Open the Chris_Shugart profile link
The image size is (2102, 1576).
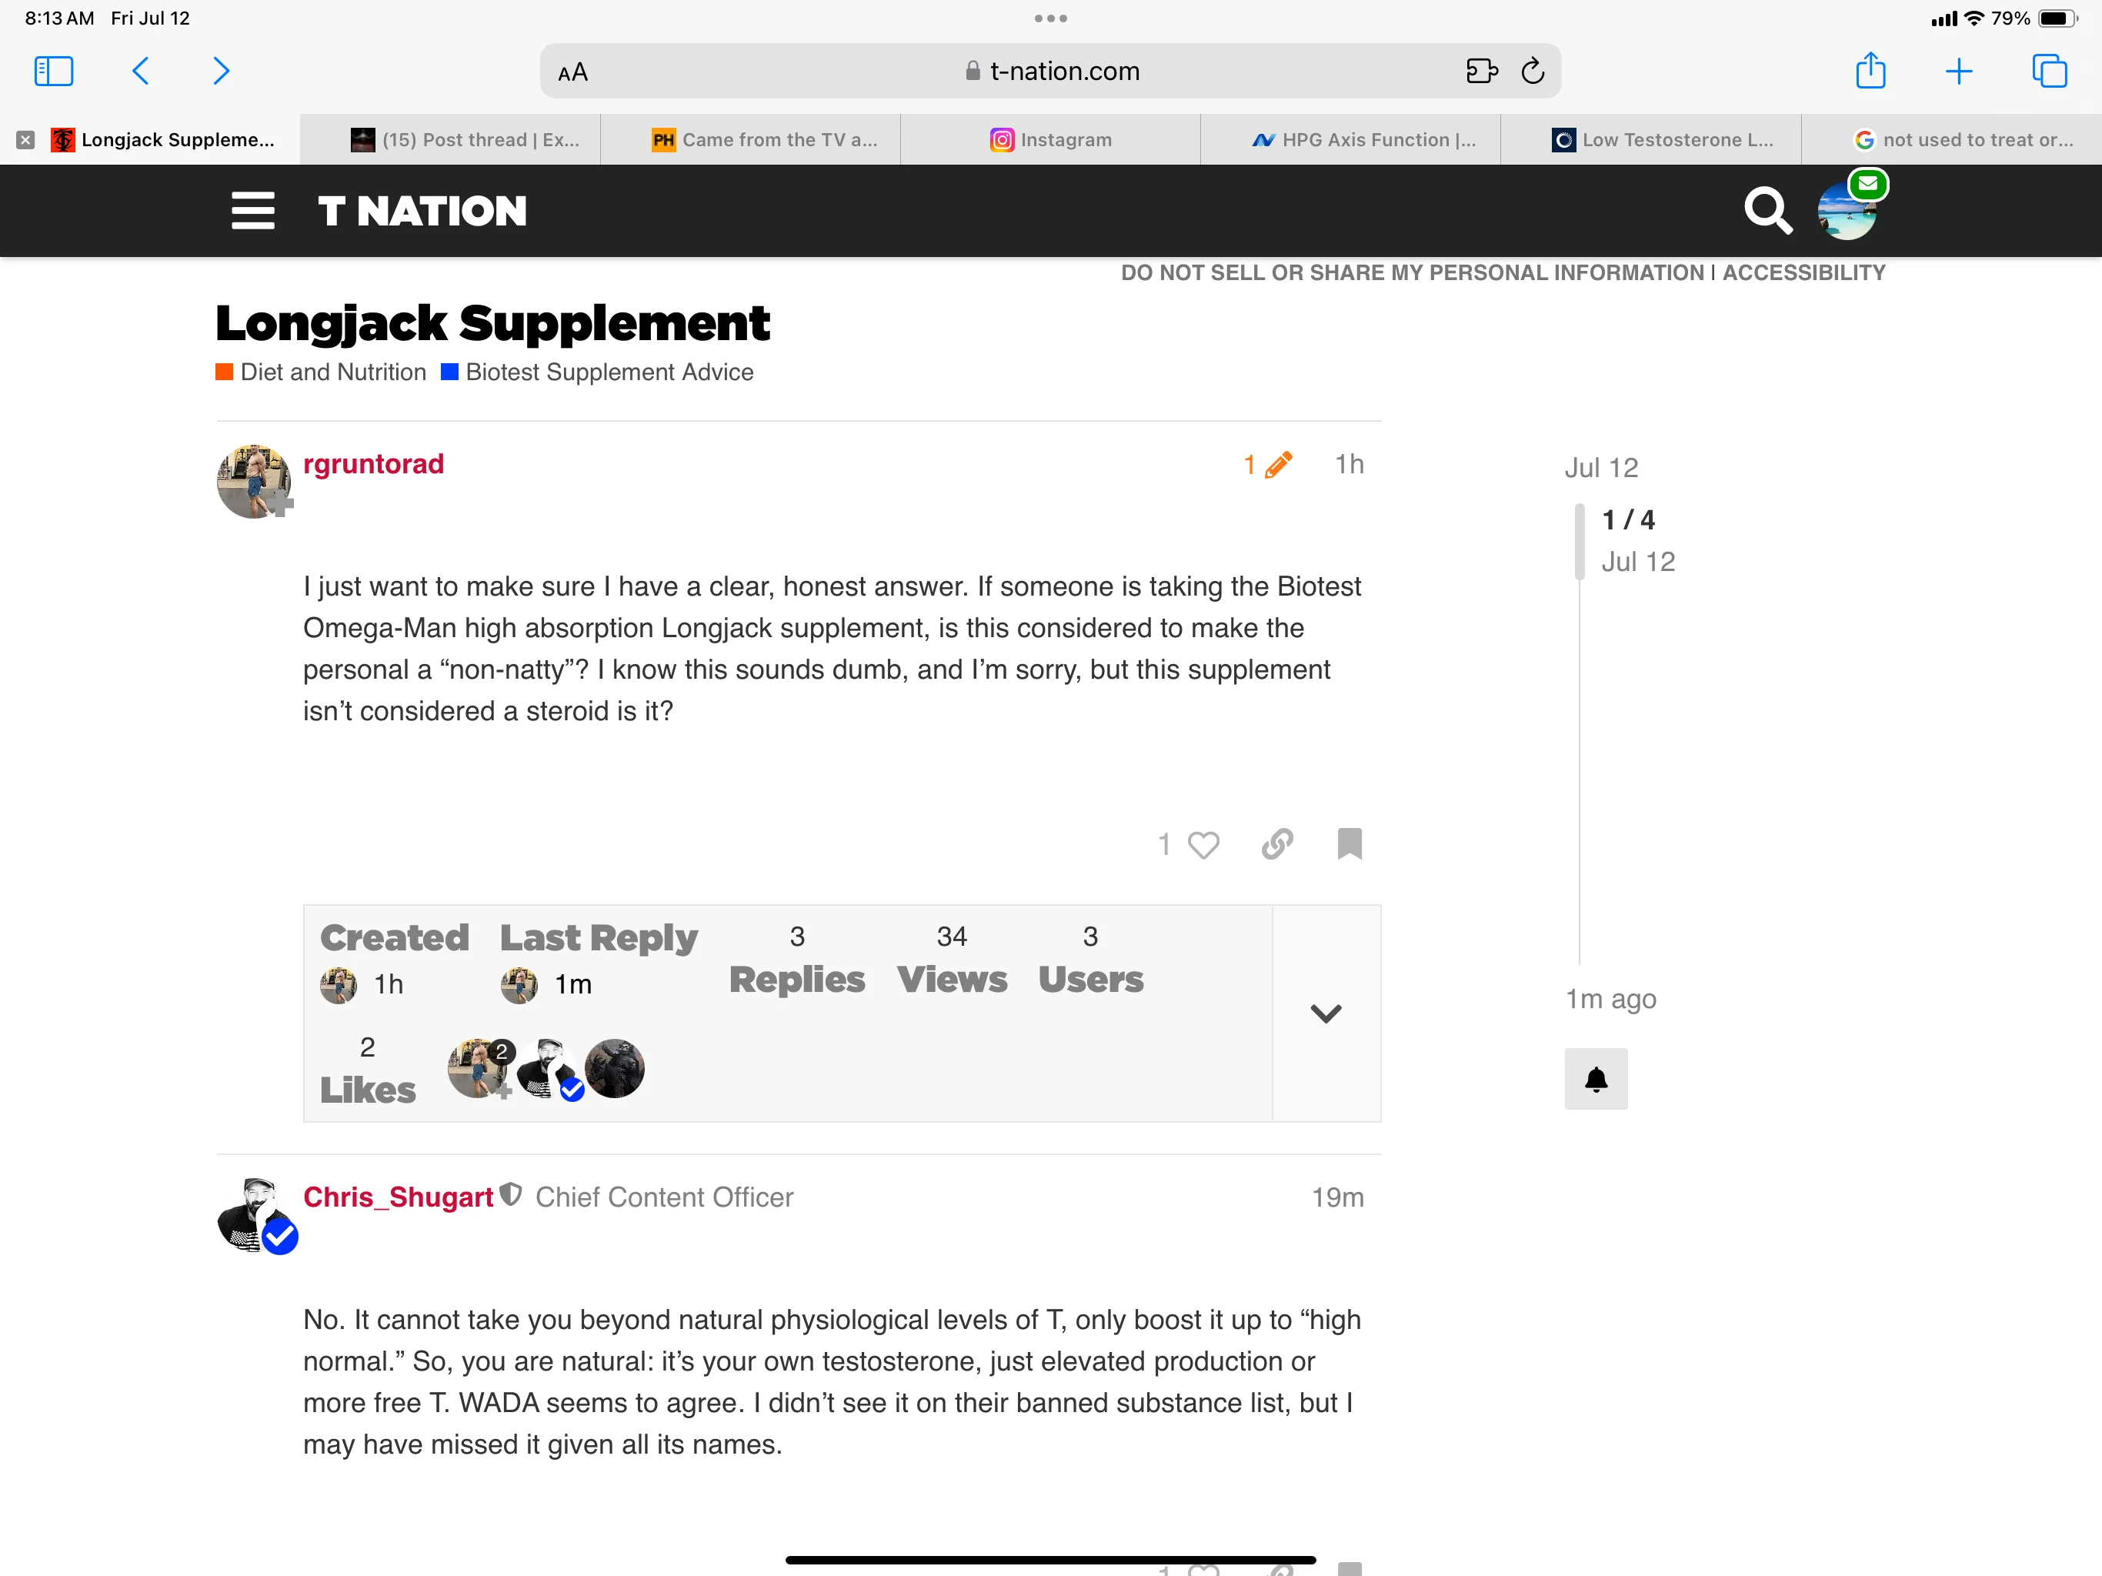398,1197
